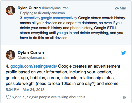Click @iamdylancurran handle under main tweet name

[x=32, y=57]
